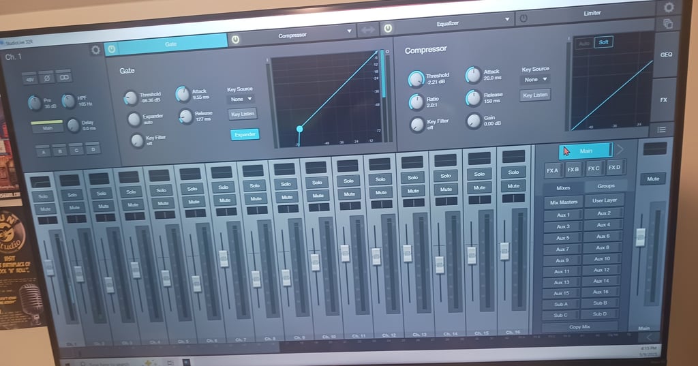Image resolution: width=698 pixels, height=366 pixels.
Task: Click the User Layer button
Action: coord(605,200)
